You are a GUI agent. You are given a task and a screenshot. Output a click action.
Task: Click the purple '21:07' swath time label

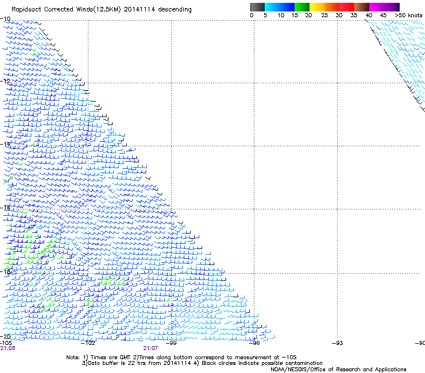[150, 348]
